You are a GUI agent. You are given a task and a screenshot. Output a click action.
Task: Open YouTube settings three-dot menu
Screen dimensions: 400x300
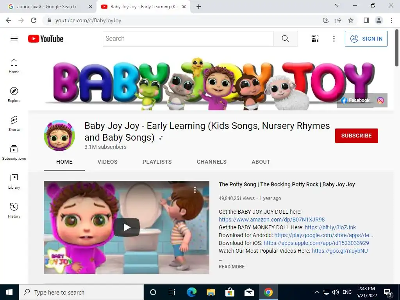click(x=334, y=39)
